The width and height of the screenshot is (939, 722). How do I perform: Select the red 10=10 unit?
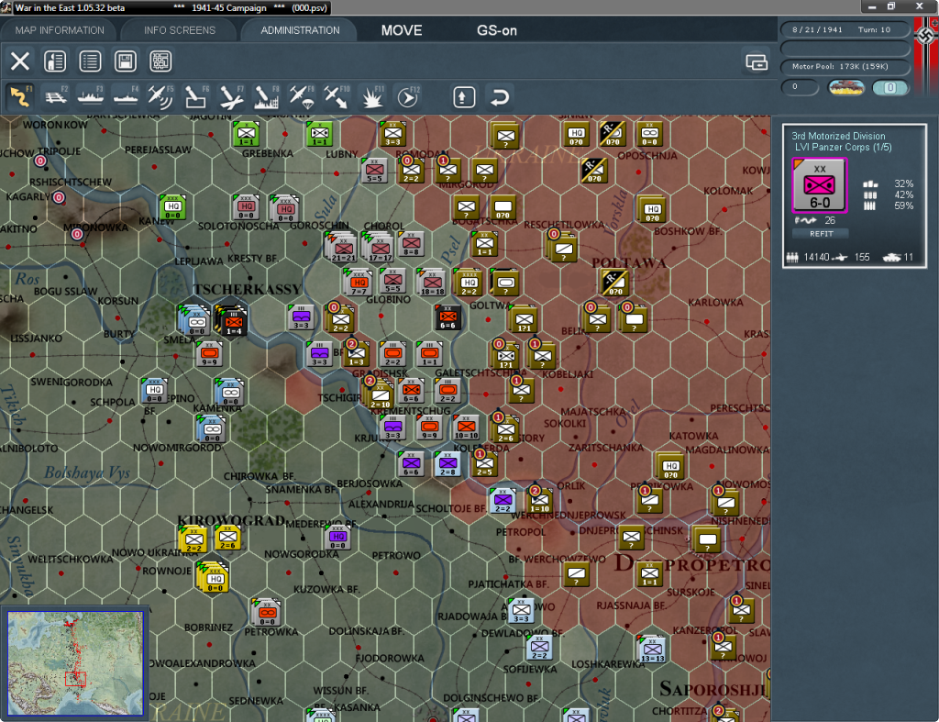coord(466,427)
